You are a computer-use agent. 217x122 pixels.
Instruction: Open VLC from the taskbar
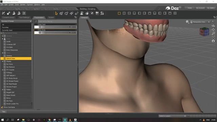[x=70, y=120]
